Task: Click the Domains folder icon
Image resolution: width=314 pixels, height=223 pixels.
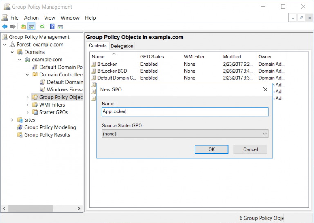Action: point(20,52)
